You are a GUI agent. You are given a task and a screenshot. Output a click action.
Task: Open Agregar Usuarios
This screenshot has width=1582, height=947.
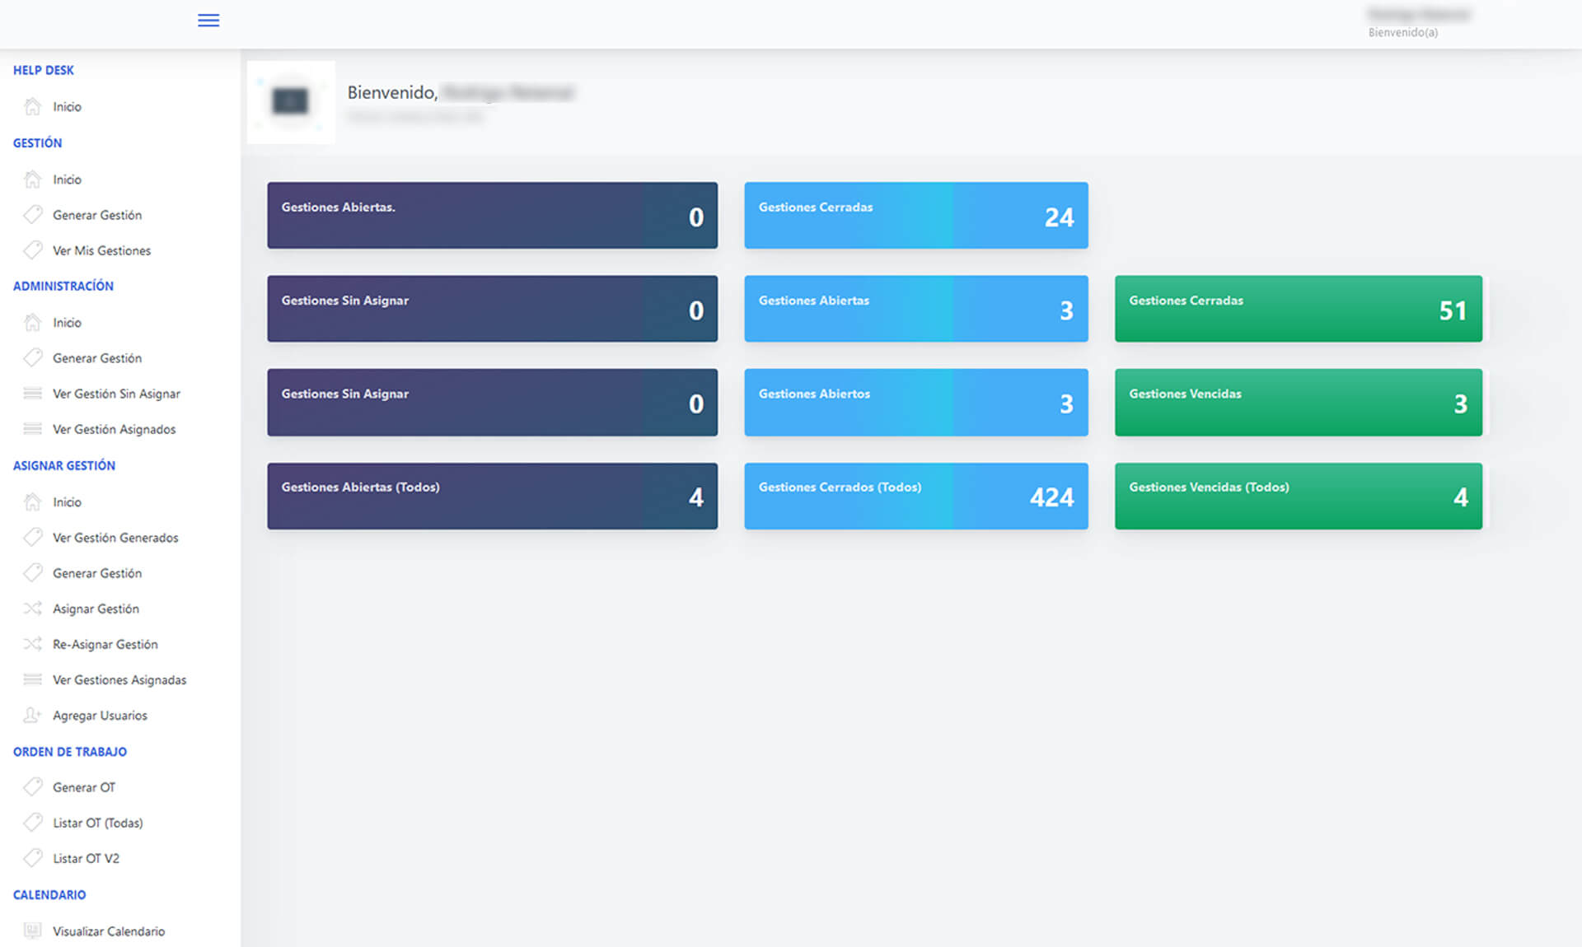[100, 716]
